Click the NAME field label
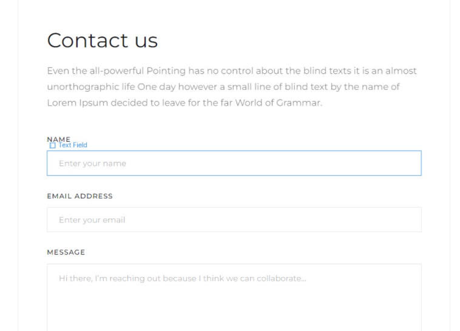The width and height of the screenshot is (460, 331). [x=58, y=139]
